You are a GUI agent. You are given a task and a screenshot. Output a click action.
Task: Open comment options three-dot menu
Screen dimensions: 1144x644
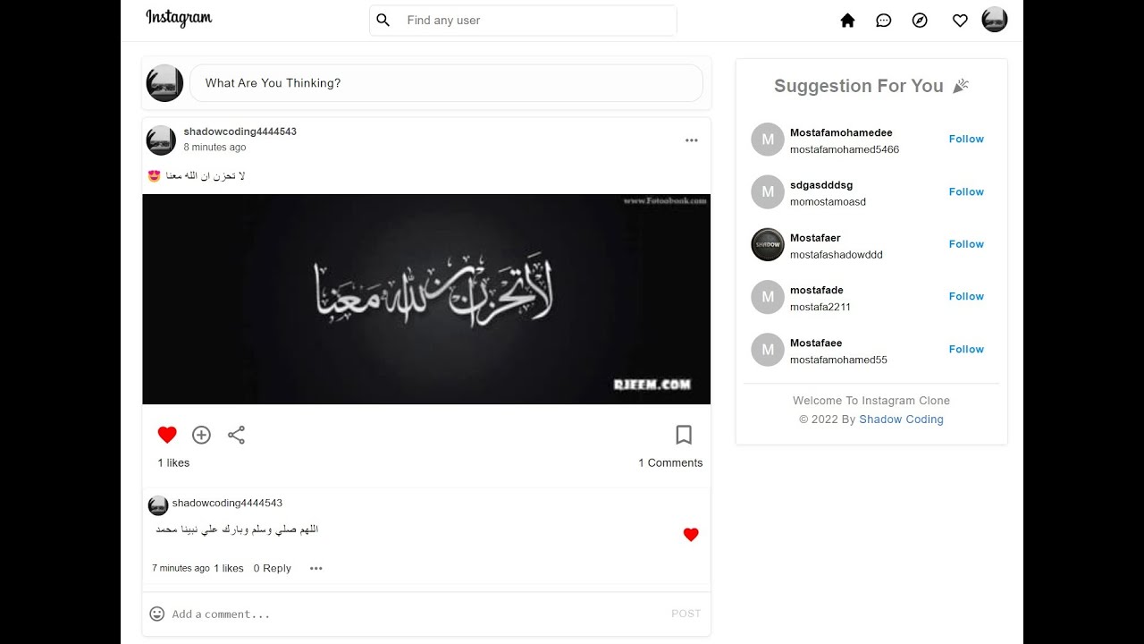[x=316, y=568]
